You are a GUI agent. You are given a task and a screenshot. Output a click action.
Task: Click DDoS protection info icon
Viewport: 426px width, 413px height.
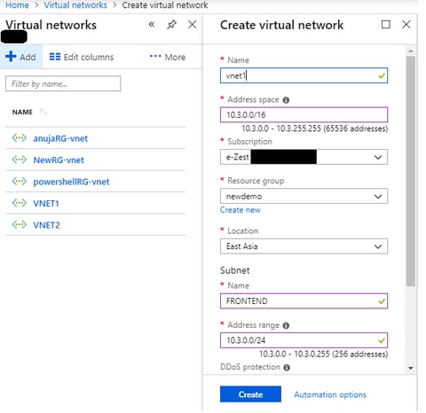287,368
